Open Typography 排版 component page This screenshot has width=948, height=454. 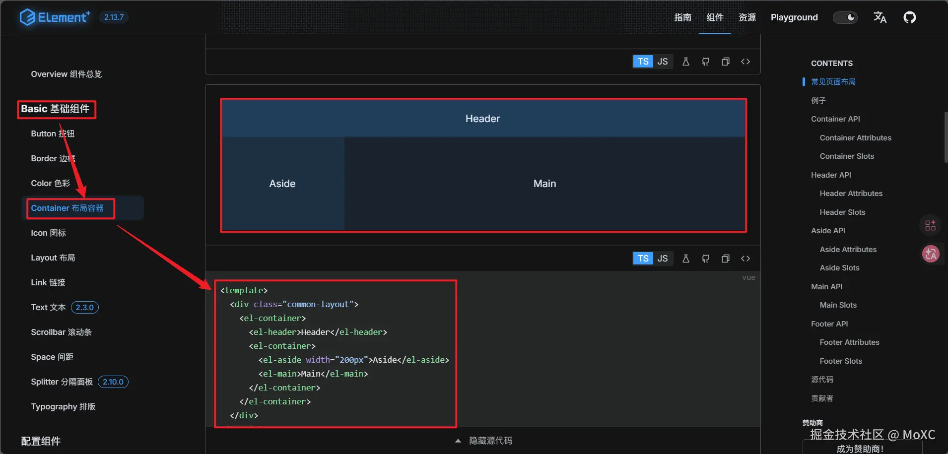(63, 406)
